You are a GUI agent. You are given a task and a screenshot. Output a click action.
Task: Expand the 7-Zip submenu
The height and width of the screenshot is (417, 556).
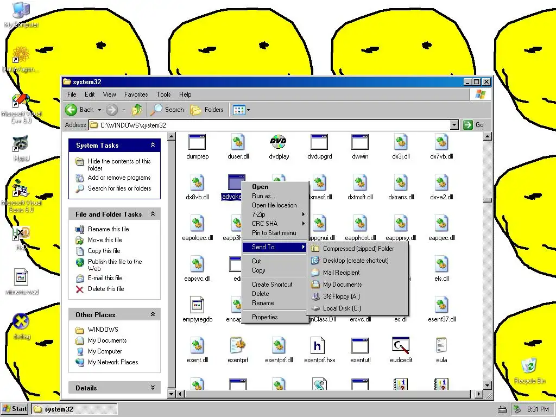[x=275, y=214]
